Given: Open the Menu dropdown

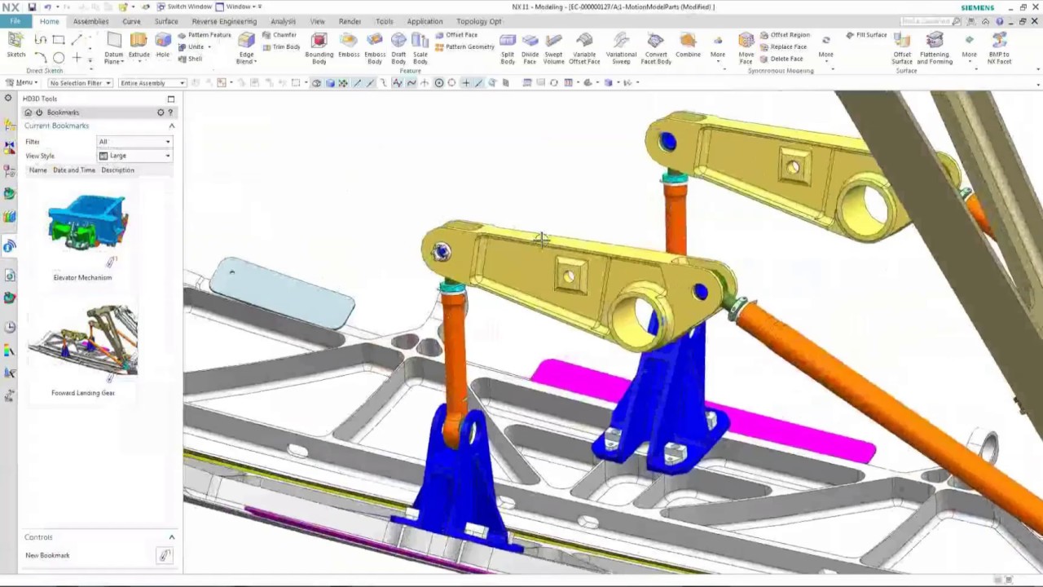Looking at the screenshot, I should 22,83.
